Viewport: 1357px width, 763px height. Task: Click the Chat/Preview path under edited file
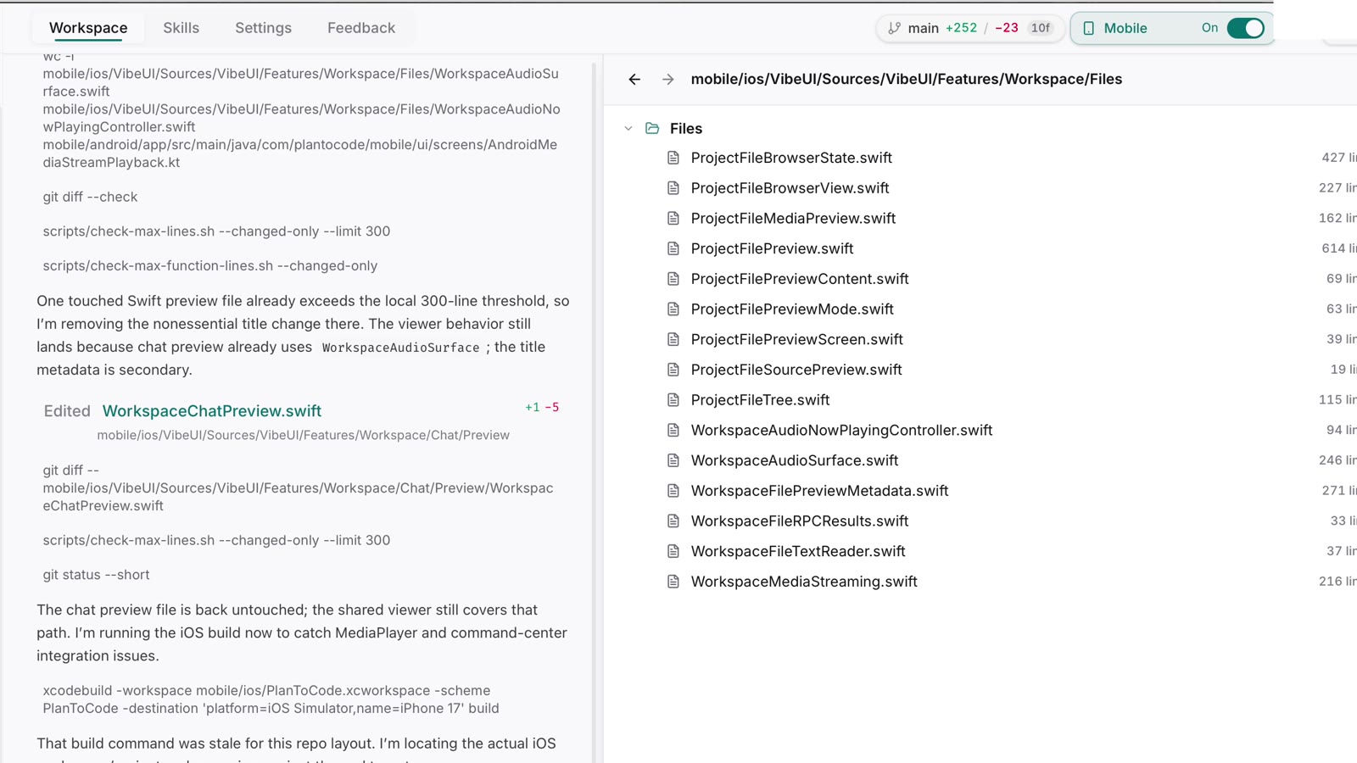(303, 435)
